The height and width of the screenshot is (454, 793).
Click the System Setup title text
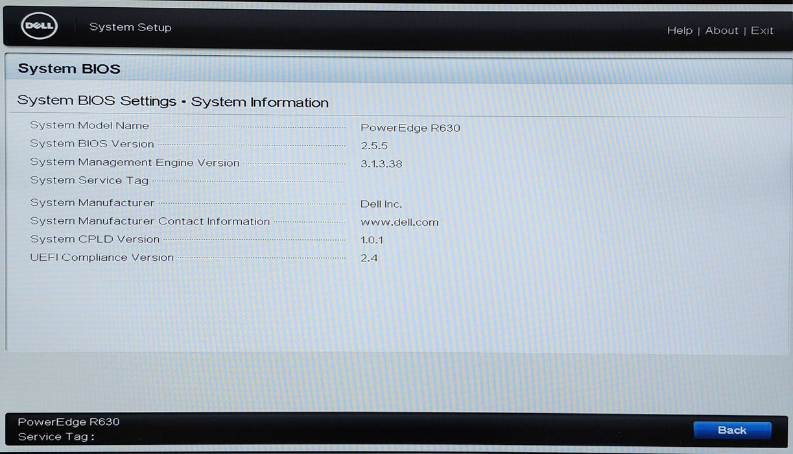pos(130,27)
